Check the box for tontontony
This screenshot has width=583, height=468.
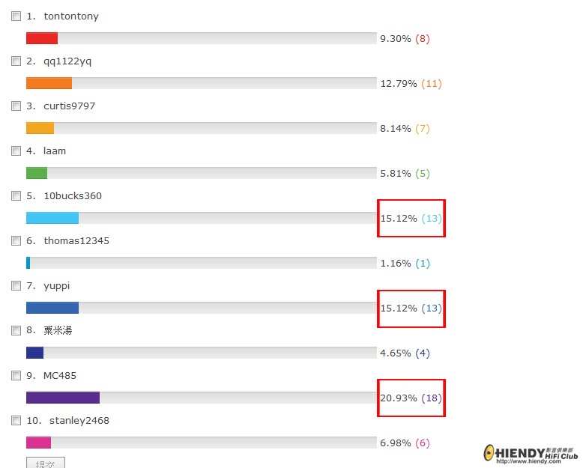(16, 16)
